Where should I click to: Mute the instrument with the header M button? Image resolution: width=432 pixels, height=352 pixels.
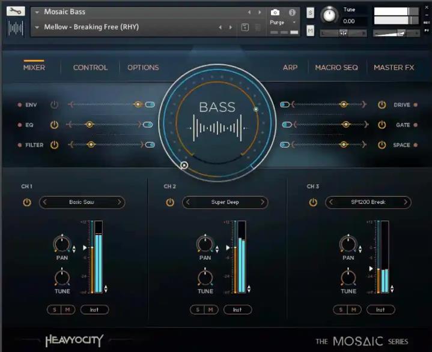310,31
